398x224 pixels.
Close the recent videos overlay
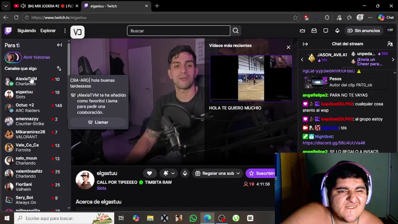(x=288, y=47)
